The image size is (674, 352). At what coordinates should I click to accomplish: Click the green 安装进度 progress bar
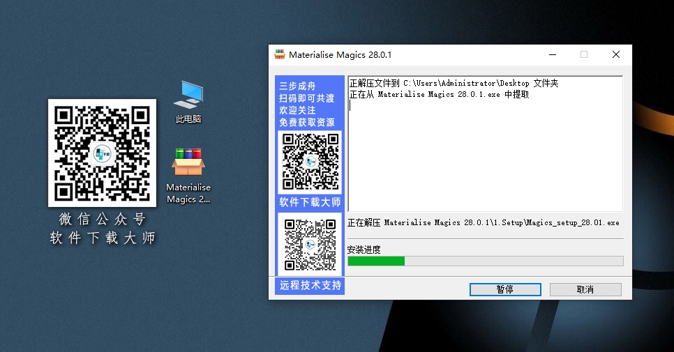(x=486, y=261)
